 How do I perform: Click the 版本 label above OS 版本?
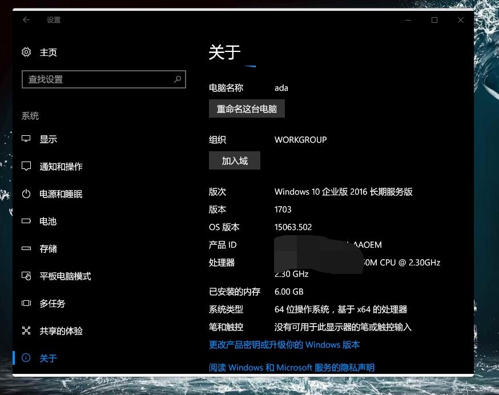tap(218, 209)
